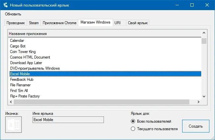Select Feedback Hub in the list
Viewport: 215px width, 140px height.
(x=105, y=79)
